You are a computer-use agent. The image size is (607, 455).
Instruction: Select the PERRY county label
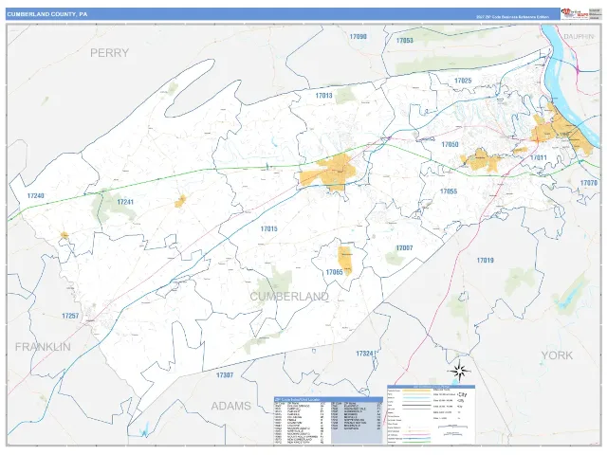pyautogui.click(x=110, y=53)
